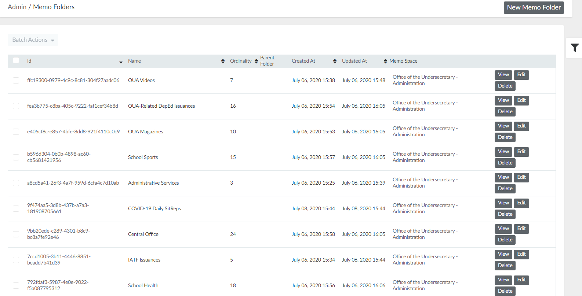The image size is (582, 296).
Task: Delete the COVID-19 Daily SitReps folder
Action: point(505,214)
